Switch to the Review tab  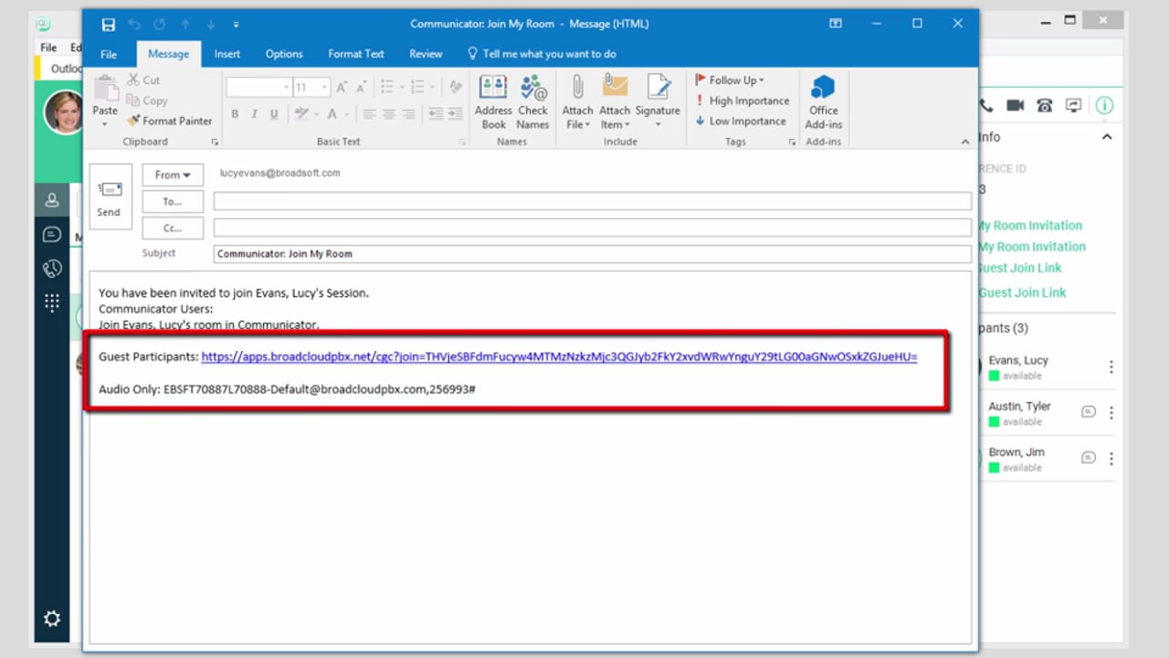point(426,54)
